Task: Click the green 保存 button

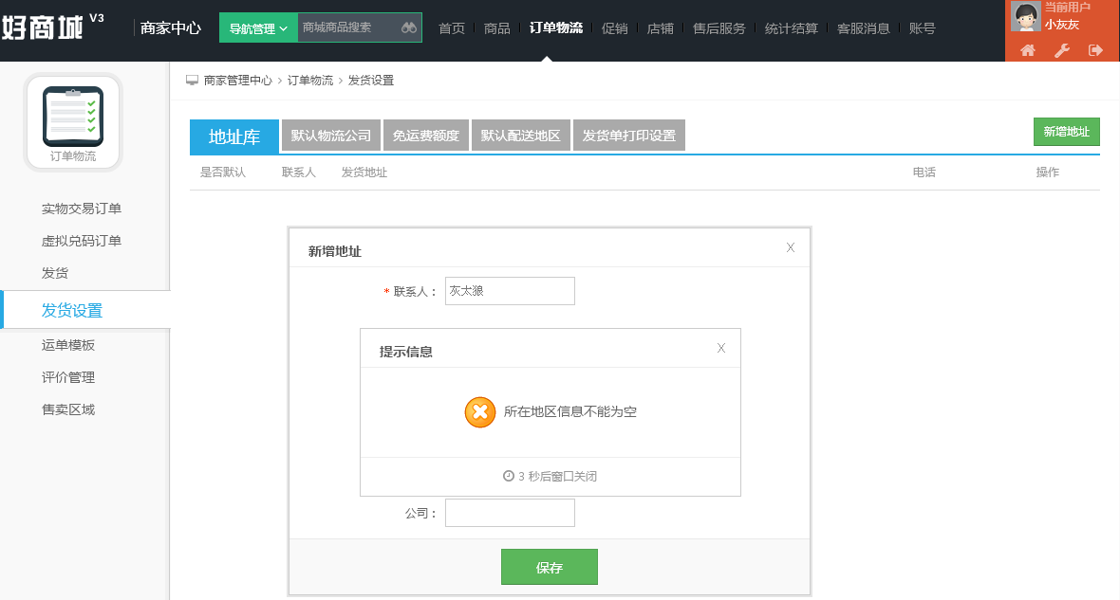Action: click(550, 567)
